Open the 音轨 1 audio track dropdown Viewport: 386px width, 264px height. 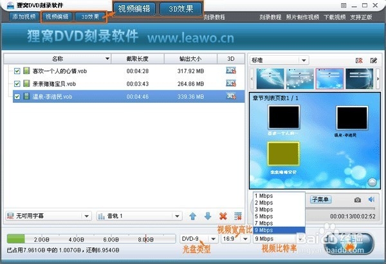[x=140, y=216]
